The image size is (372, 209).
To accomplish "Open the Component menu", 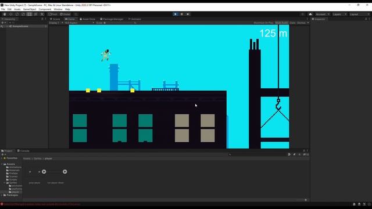I will 45,9.
